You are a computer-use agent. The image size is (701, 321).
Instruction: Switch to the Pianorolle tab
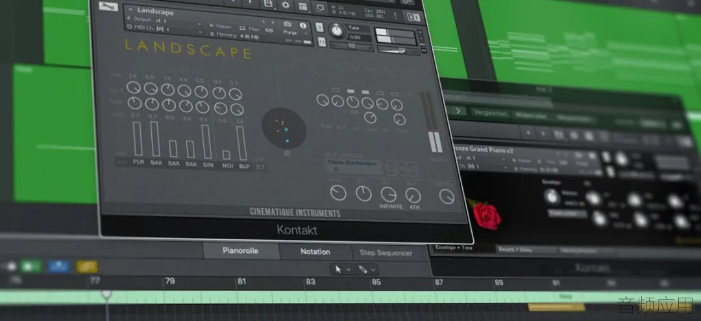(x=241, y=250)
